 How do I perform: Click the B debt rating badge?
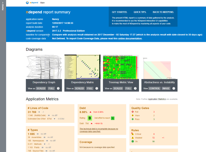[x=90, y=118]
